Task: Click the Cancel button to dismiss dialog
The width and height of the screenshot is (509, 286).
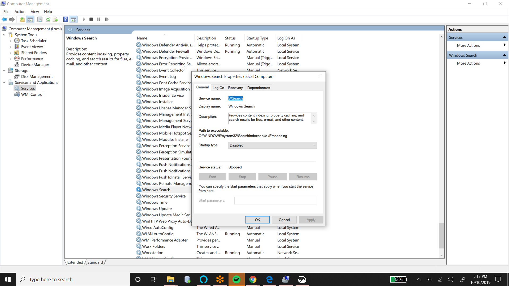Action: point(284,220)
